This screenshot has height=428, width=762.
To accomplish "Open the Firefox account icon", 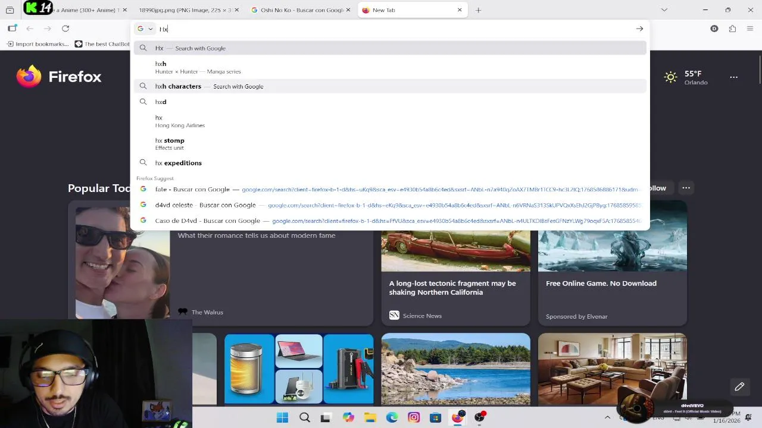I will pos(714,29).
